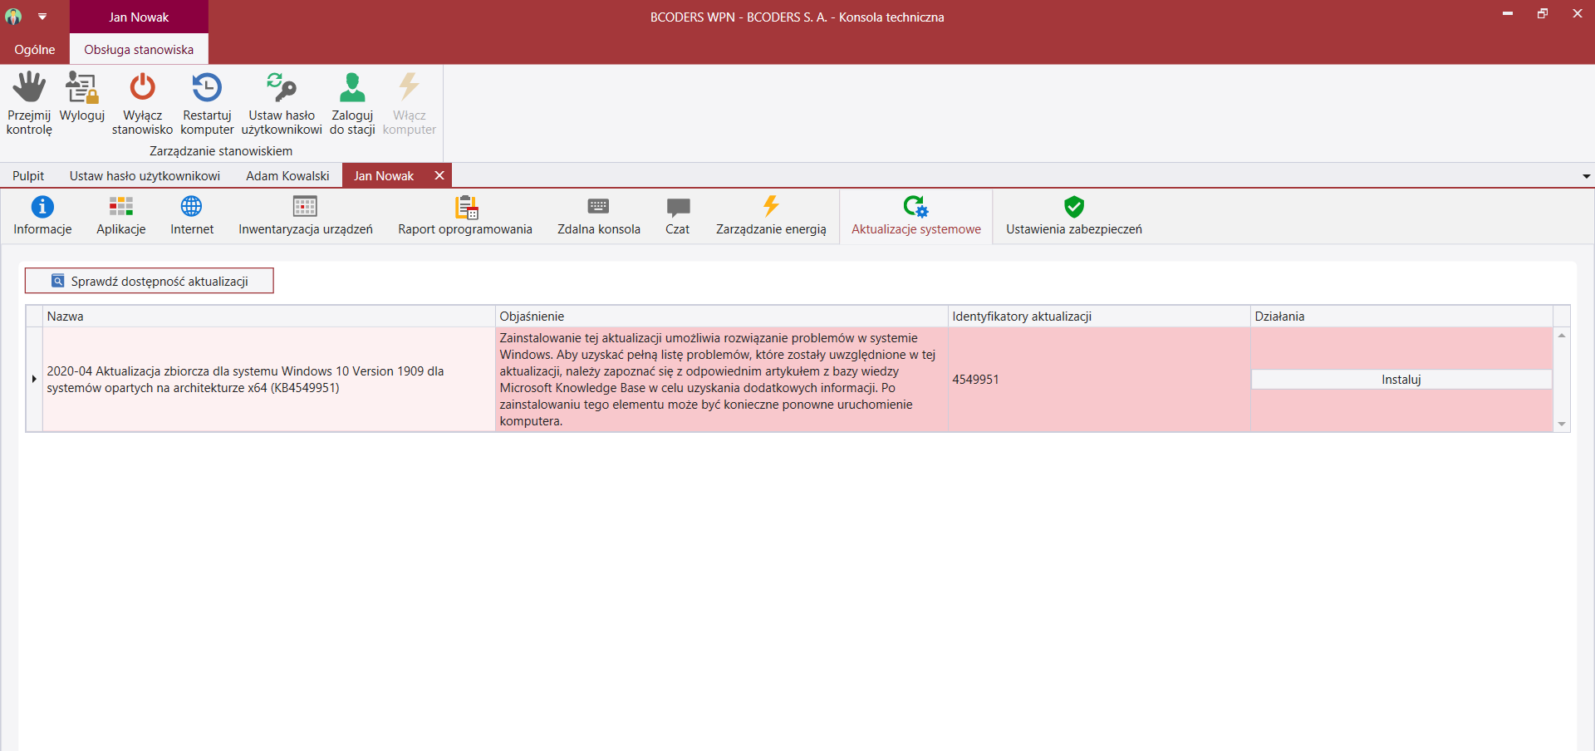Image resolution: width=1595 pixels, height=751 pixels.
Task: Click the Przejmij kontrolę hand icon
Action: tap(29, 87)
